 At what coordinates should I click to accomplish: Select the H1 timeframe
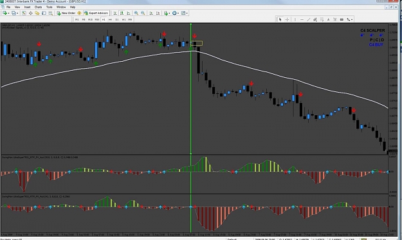104,19
